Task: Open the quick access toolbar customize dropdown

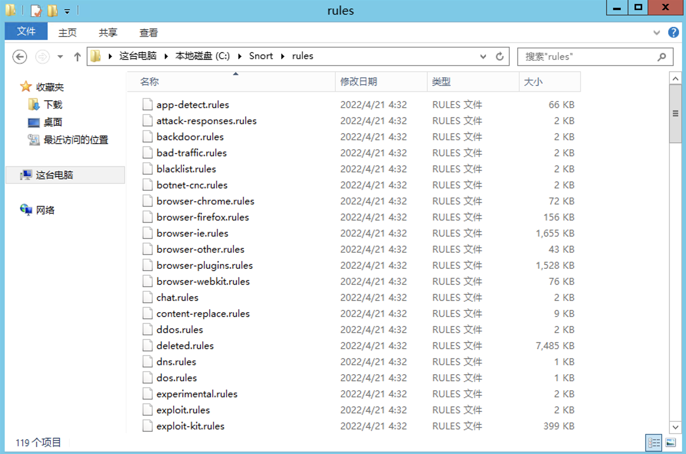Action: 67,11
